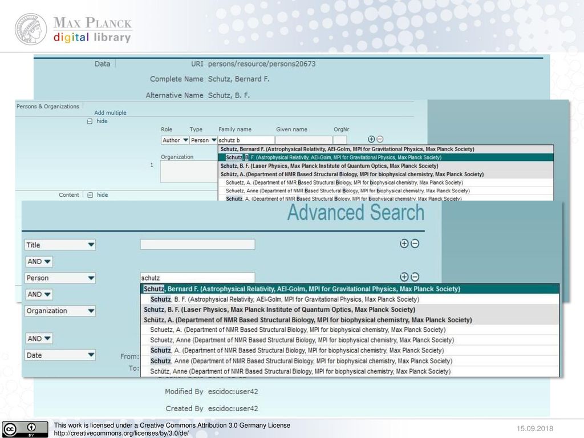Screen dimensions: 584x438
Task: Click the 'Data' section label
Action: point(102,64)
